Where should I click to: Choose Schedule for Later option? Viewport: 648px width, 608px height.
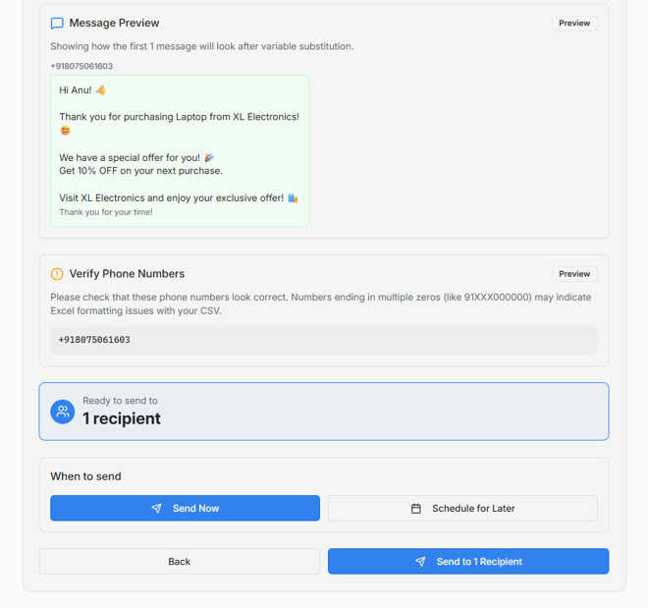tap(462, 508)
